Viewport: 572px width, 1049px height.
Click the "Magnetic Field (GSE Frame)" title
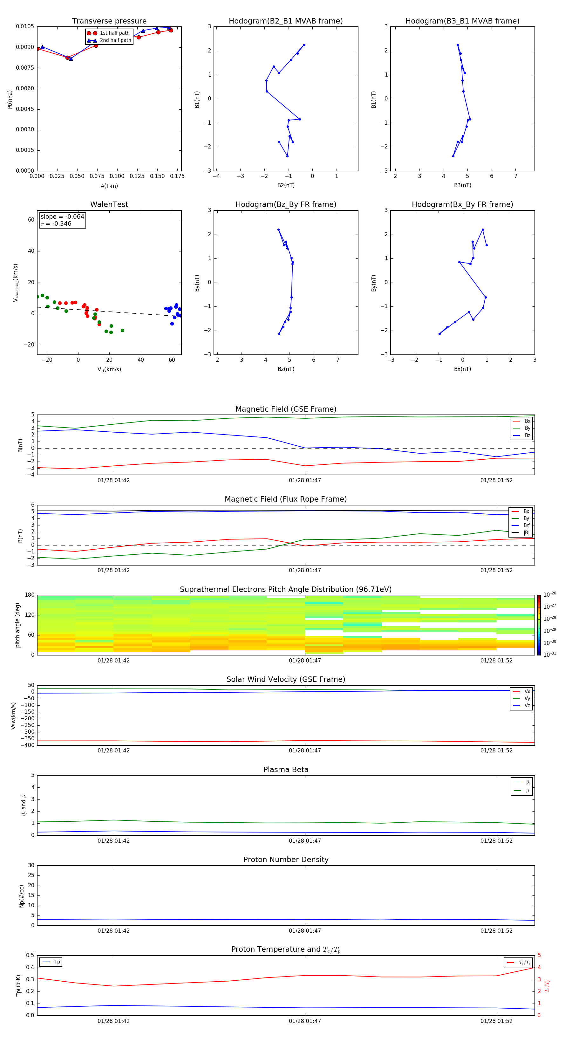click(x=286, y=409)
